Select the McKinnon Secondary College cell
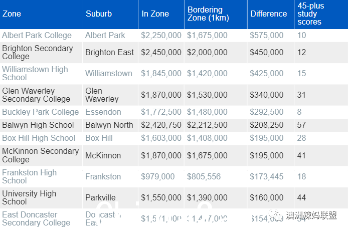348x231 pixels. 41,155
